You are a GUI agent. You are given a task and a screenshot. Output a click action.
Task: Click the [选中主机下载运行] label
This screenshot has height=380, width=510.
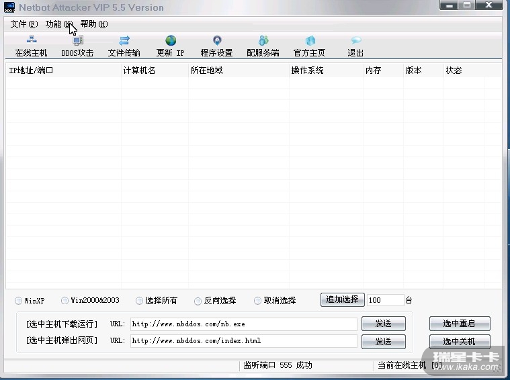pos(61,324)
